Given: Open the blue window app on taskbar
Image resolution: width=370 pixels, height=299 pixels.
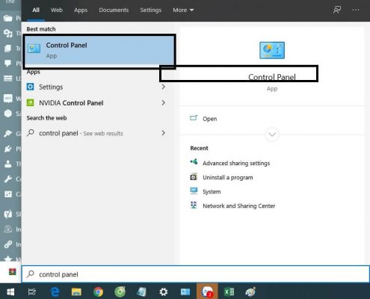Looking at the screenshot, I should tap(185, 292).
